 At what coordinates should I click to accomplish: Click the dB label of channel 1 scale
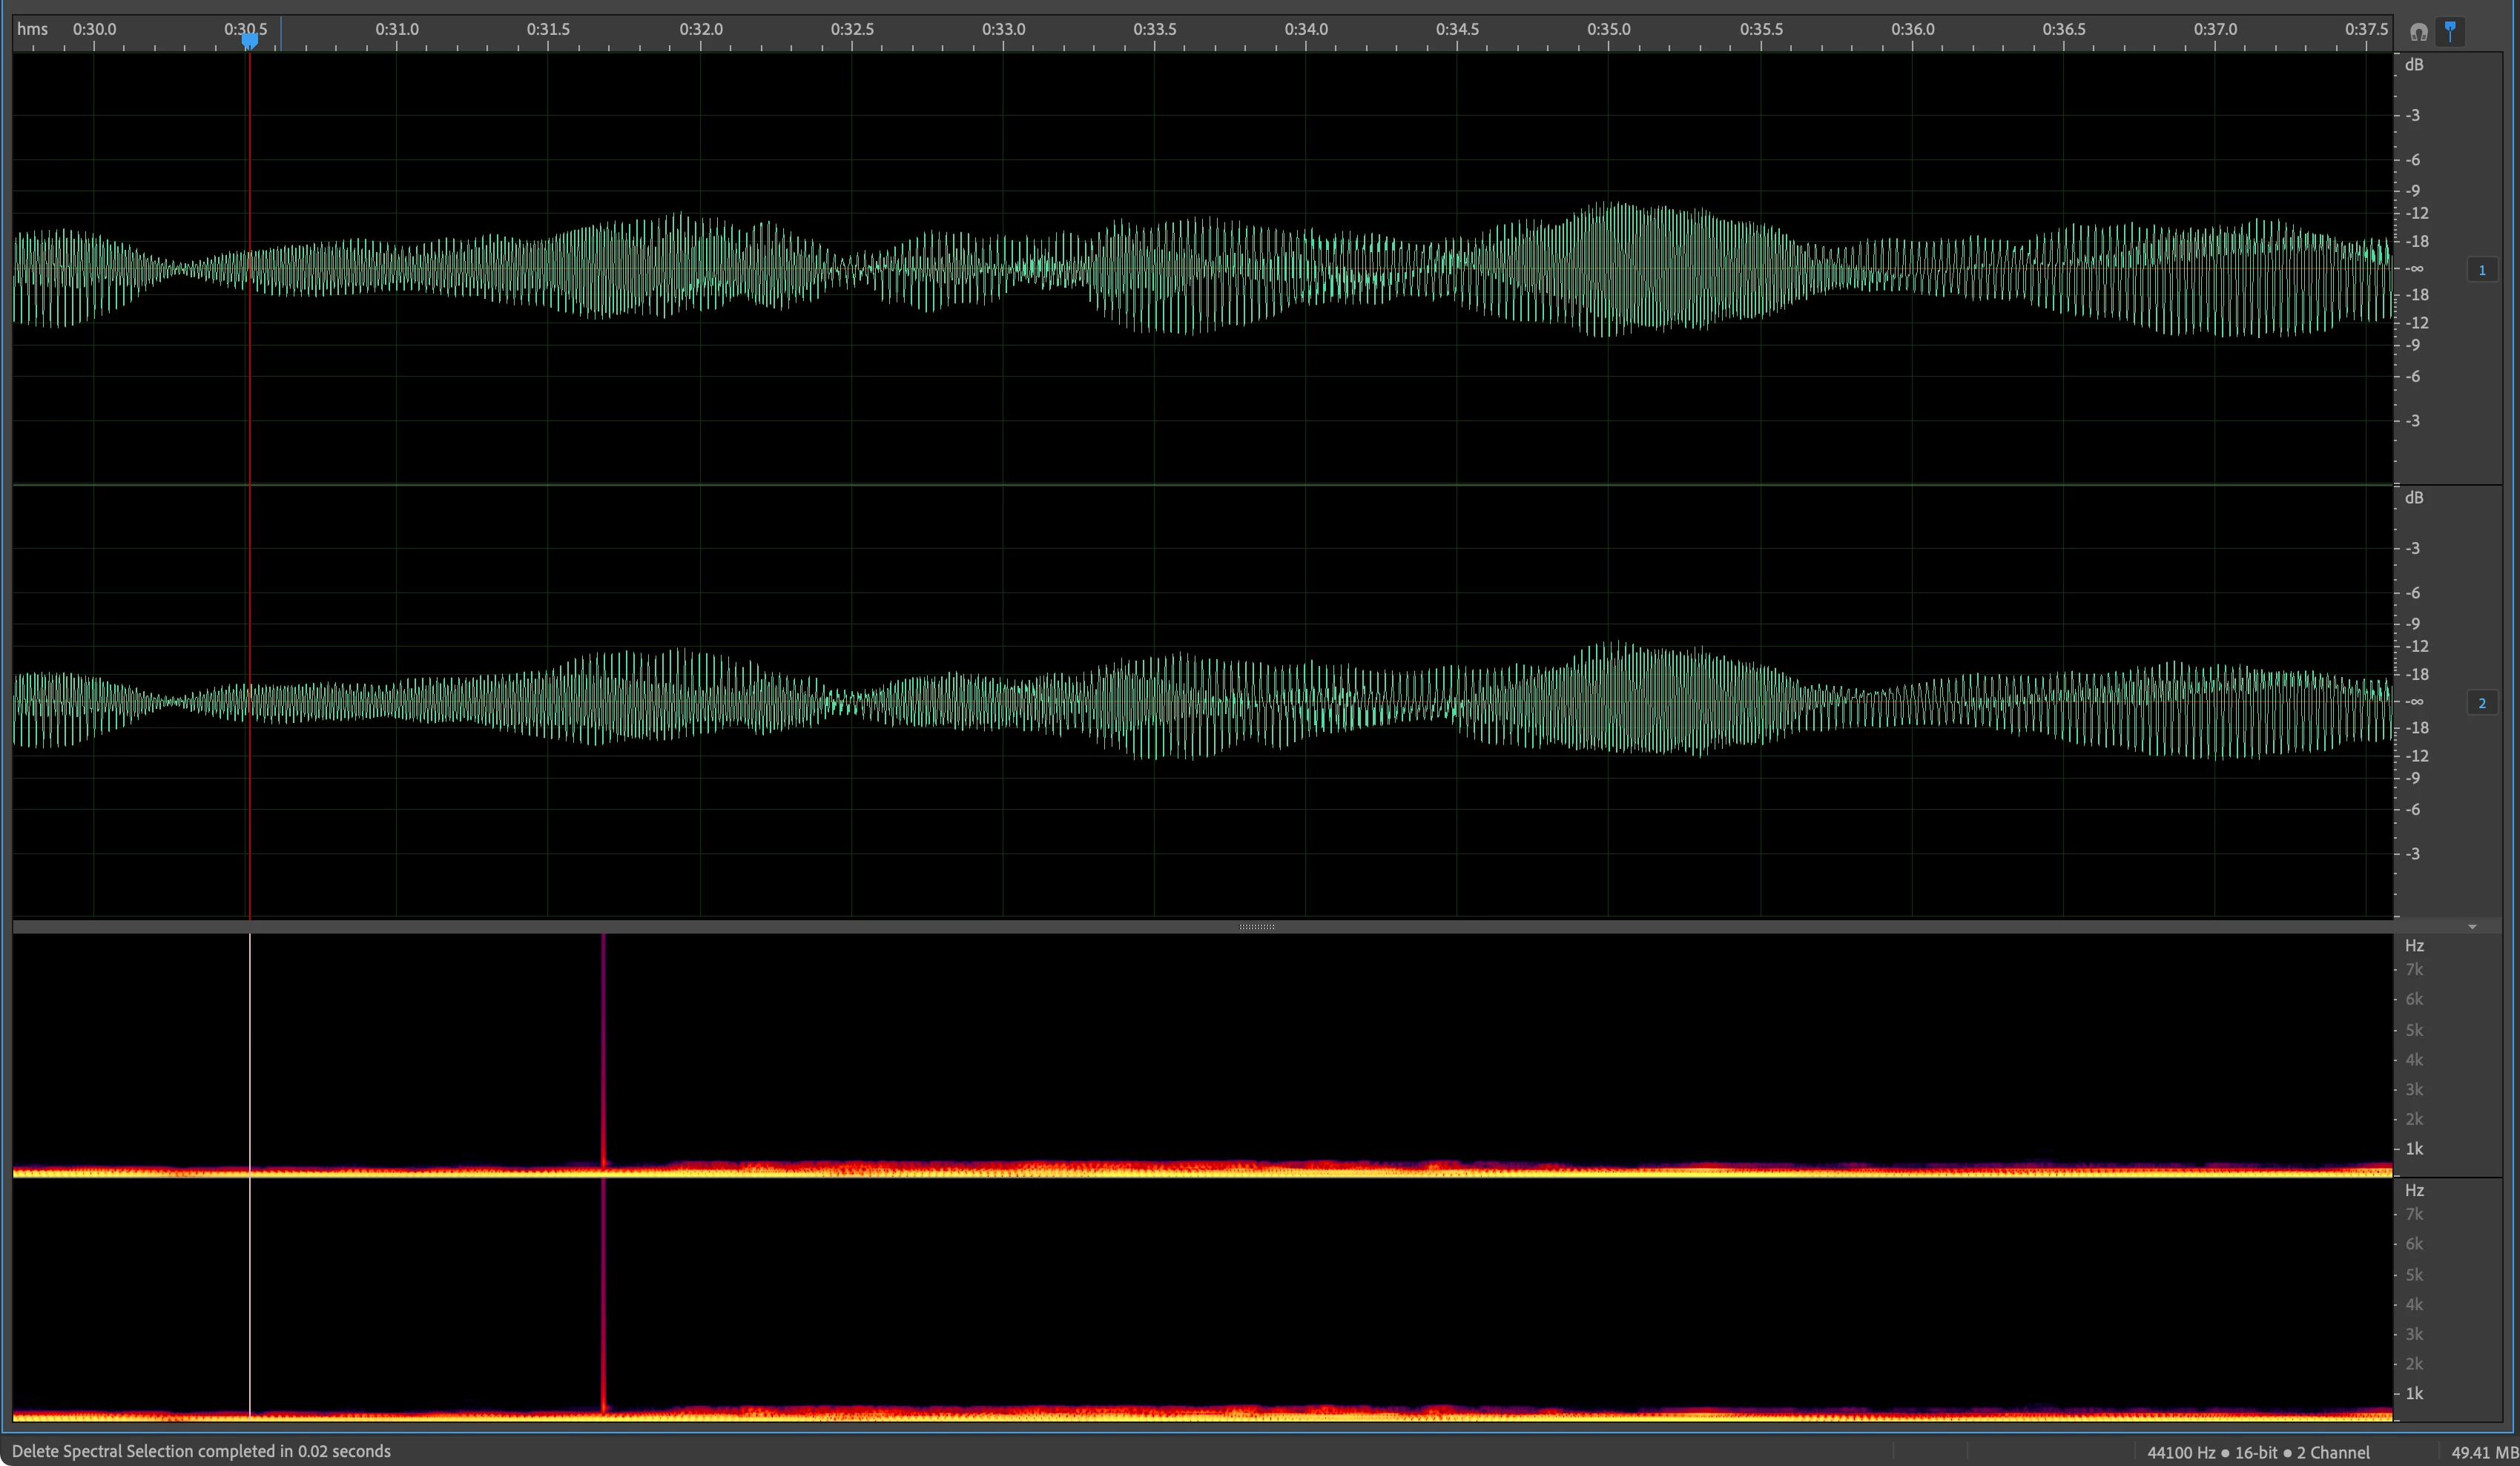(2414, 65)
